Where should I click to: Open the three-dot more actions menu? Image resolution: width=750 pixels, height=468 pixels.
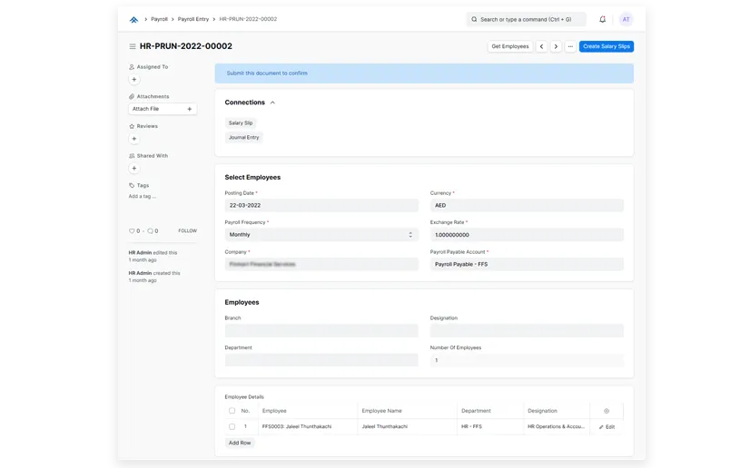click(570, 46)
